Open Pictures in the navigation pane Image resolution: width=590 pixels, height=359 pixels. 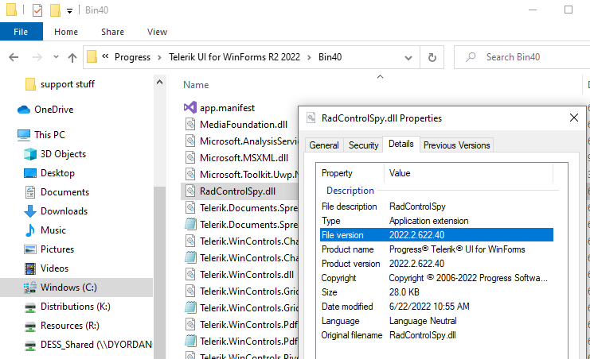click(57, 249)
